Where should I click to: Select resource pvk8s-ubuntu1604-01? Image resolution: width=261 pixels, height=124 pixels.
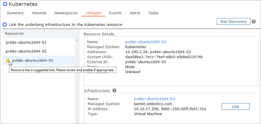[39, 42]
